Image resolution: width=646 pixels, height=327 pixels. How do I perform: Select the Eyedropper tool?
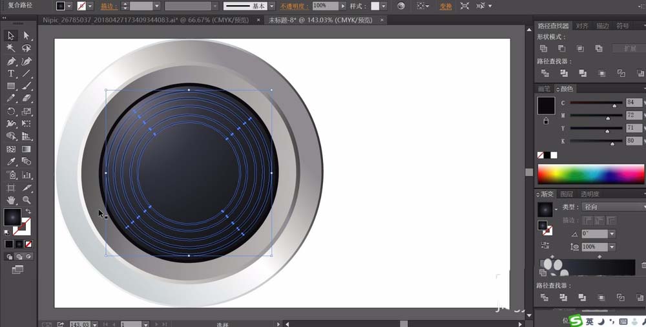(x=11, y=162)
